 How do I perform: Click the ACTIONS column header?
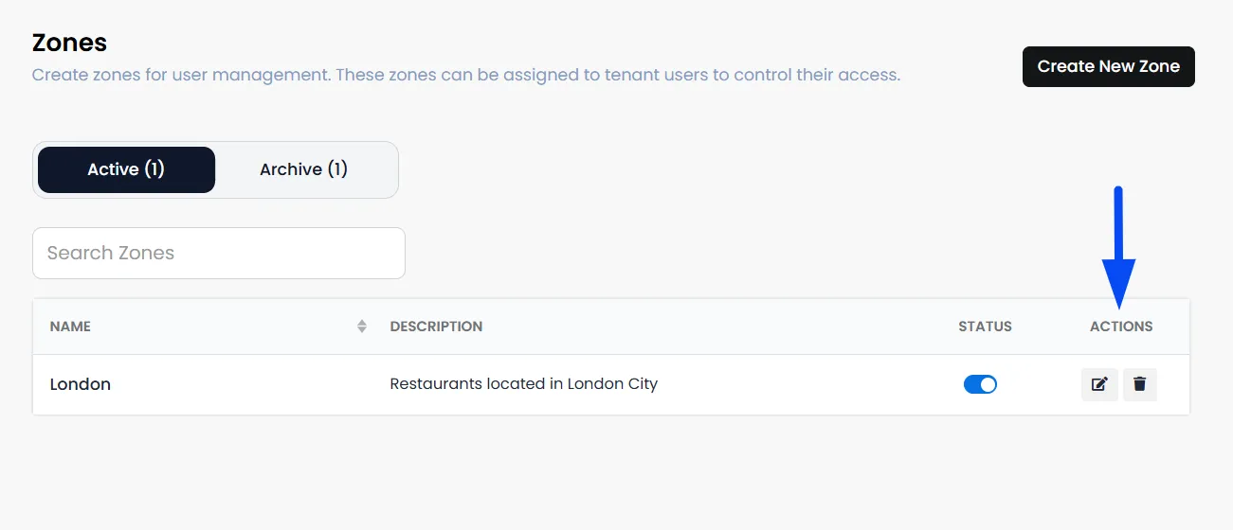click(1121, 327)
